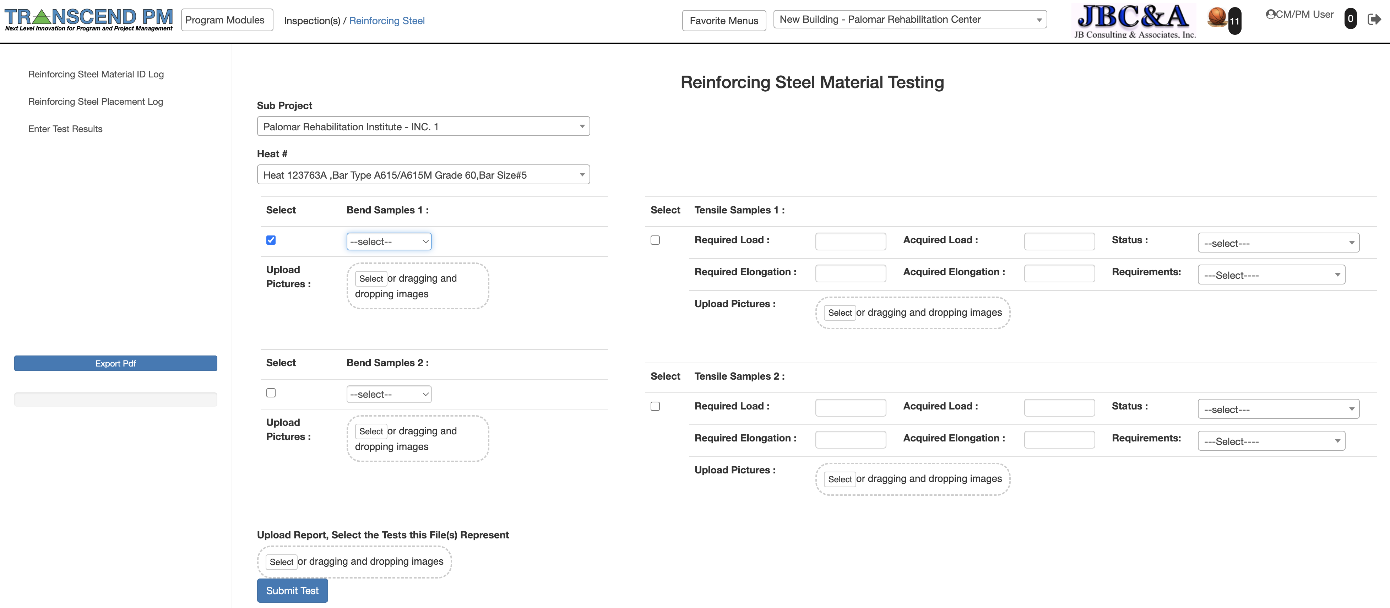Screen dimensions: 1390x608
Task: Expand the Sub Project dropdown
Action: 423,126
